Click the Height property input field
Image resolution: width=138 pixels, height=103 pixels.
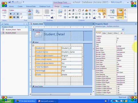pos(125,42)
